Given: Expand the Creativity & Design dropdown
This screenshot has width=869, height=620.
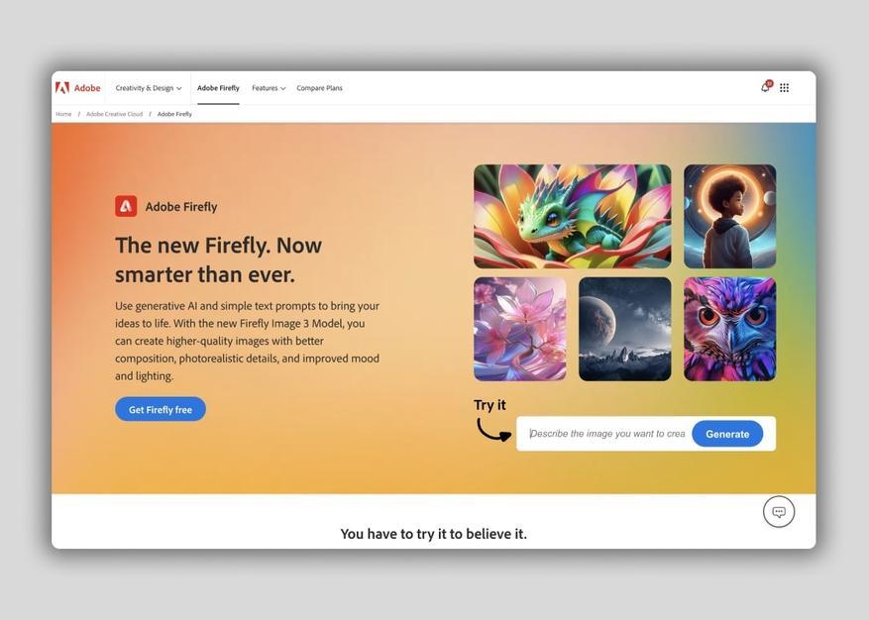Looking at the screenshot, I should (148, 88).
